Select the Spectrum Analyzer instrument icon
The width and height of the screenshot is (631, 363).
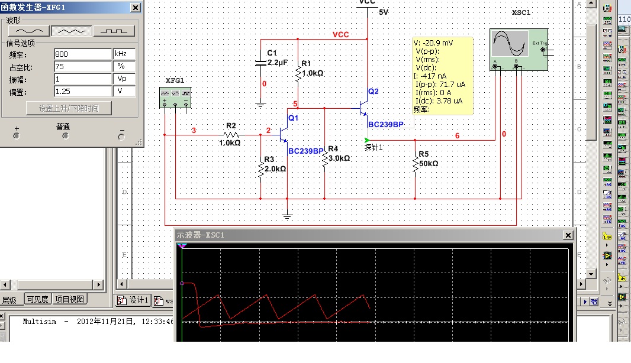(607, 156)
